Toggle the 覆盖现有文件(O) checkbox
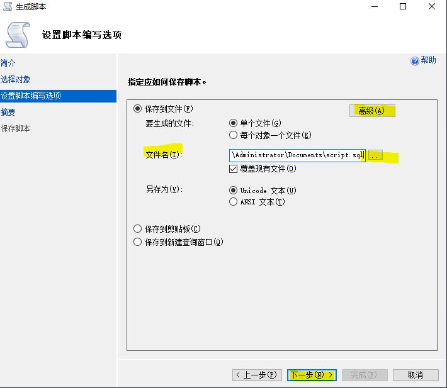 pyautogui.click(x=233, y=169)
